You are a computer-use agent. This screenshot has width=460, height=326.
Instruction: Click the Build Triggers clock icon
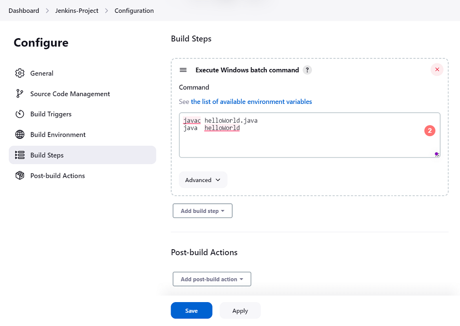(x=20, y=114)
